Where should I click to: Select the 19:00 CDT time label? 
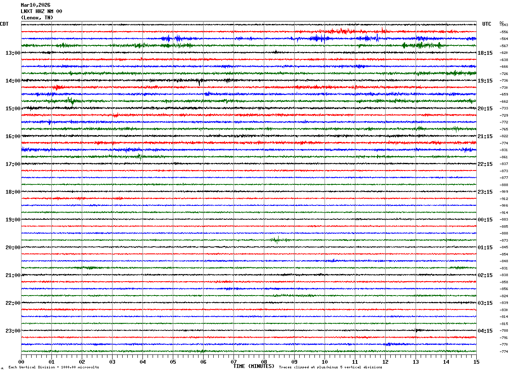(x=13, y=220)
